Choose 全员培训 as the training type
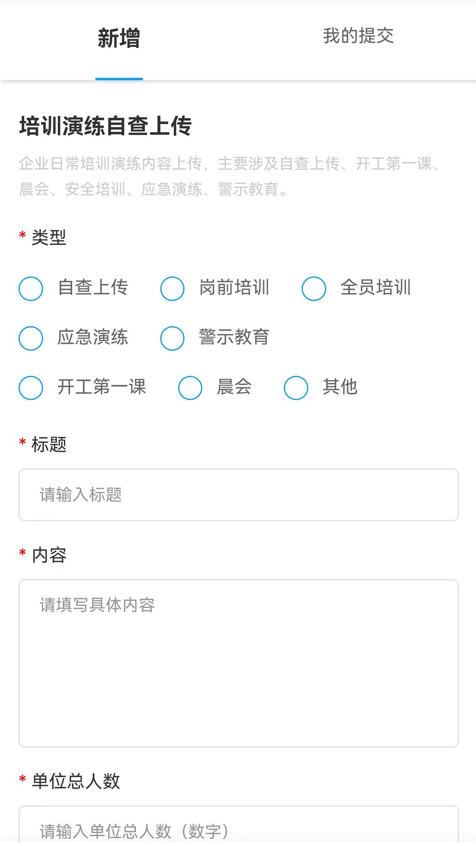Screen dimensions: 476x846 (313, 289)
